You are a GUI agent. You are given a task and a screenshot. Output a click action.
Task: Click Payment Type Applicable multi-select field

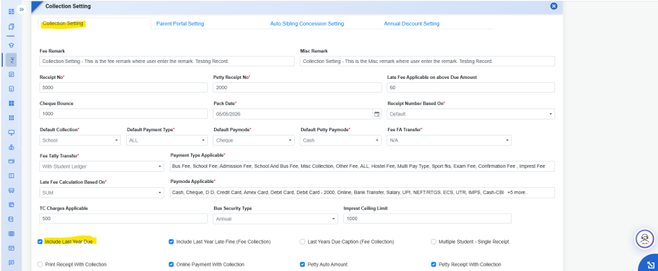pyautogui.click(x=363, y=166)
